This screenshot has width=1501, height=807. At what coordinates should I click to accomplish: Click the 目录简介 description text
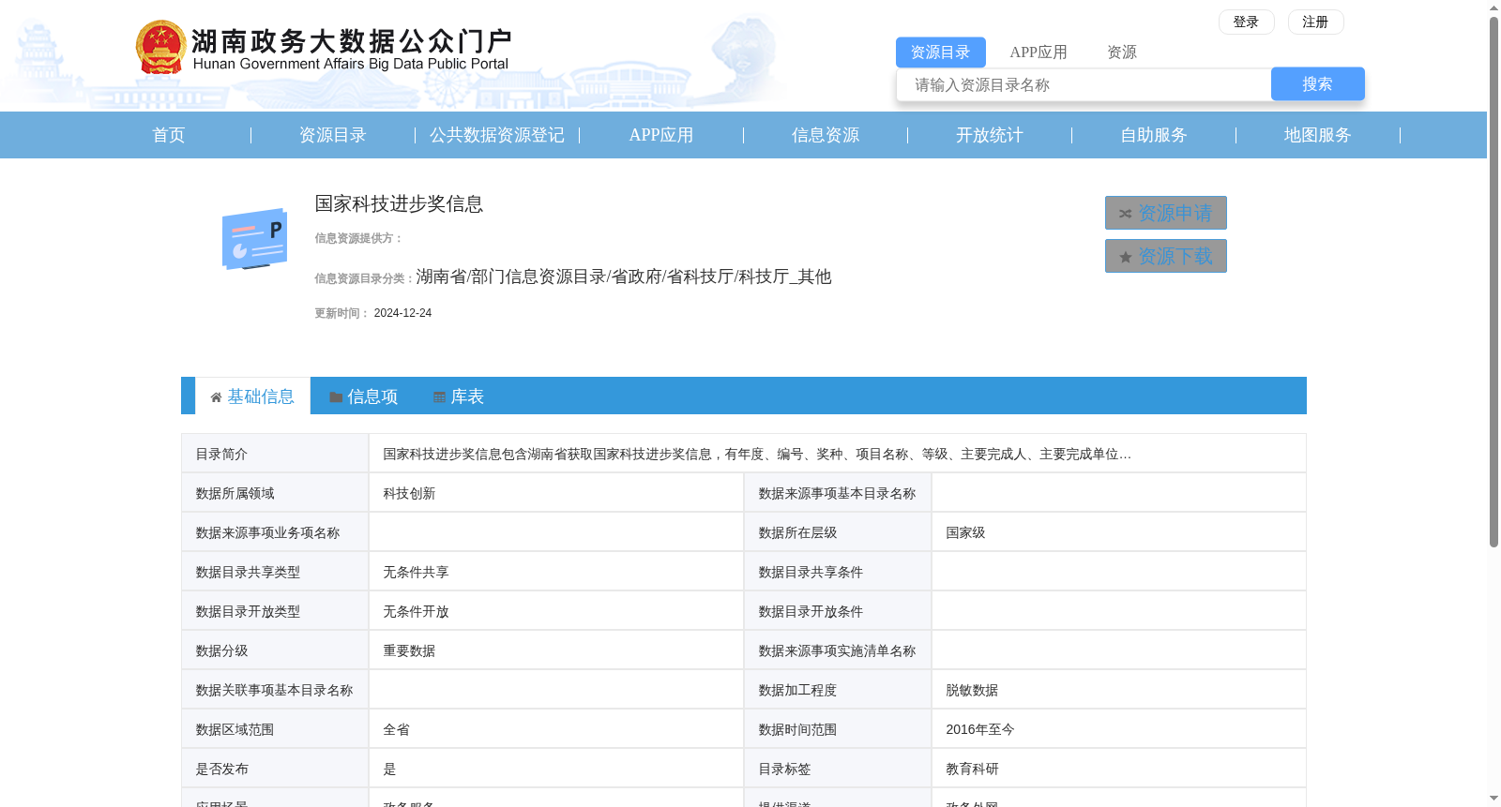coord(757,454)
